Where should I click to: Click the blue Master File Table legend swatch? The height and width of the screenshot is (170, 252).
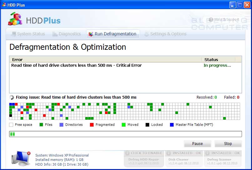172,125
